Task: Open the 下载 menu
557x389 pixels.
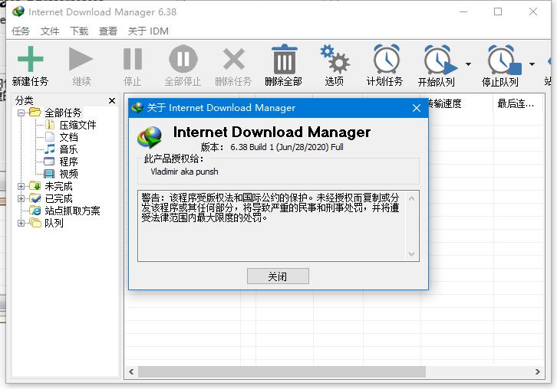Action: tap(79, 31)
